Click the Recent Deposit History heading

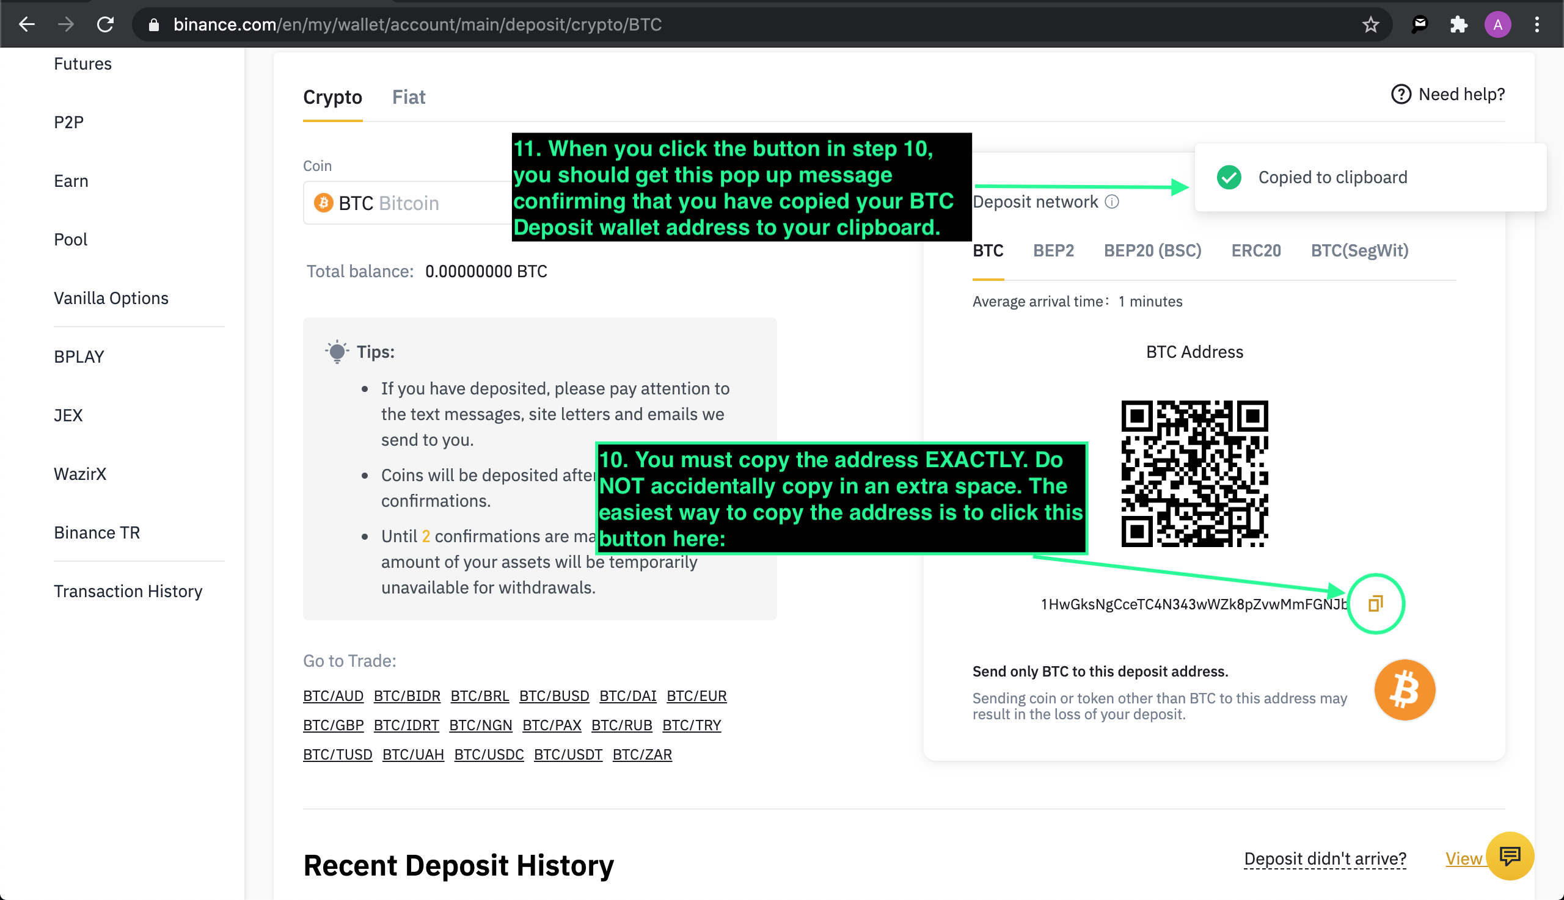click(458, 865)
